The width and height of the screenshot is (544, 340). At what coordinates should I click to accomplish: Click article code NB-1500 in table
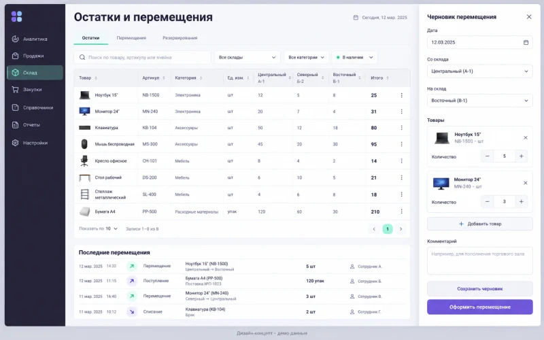pos(150,95)
